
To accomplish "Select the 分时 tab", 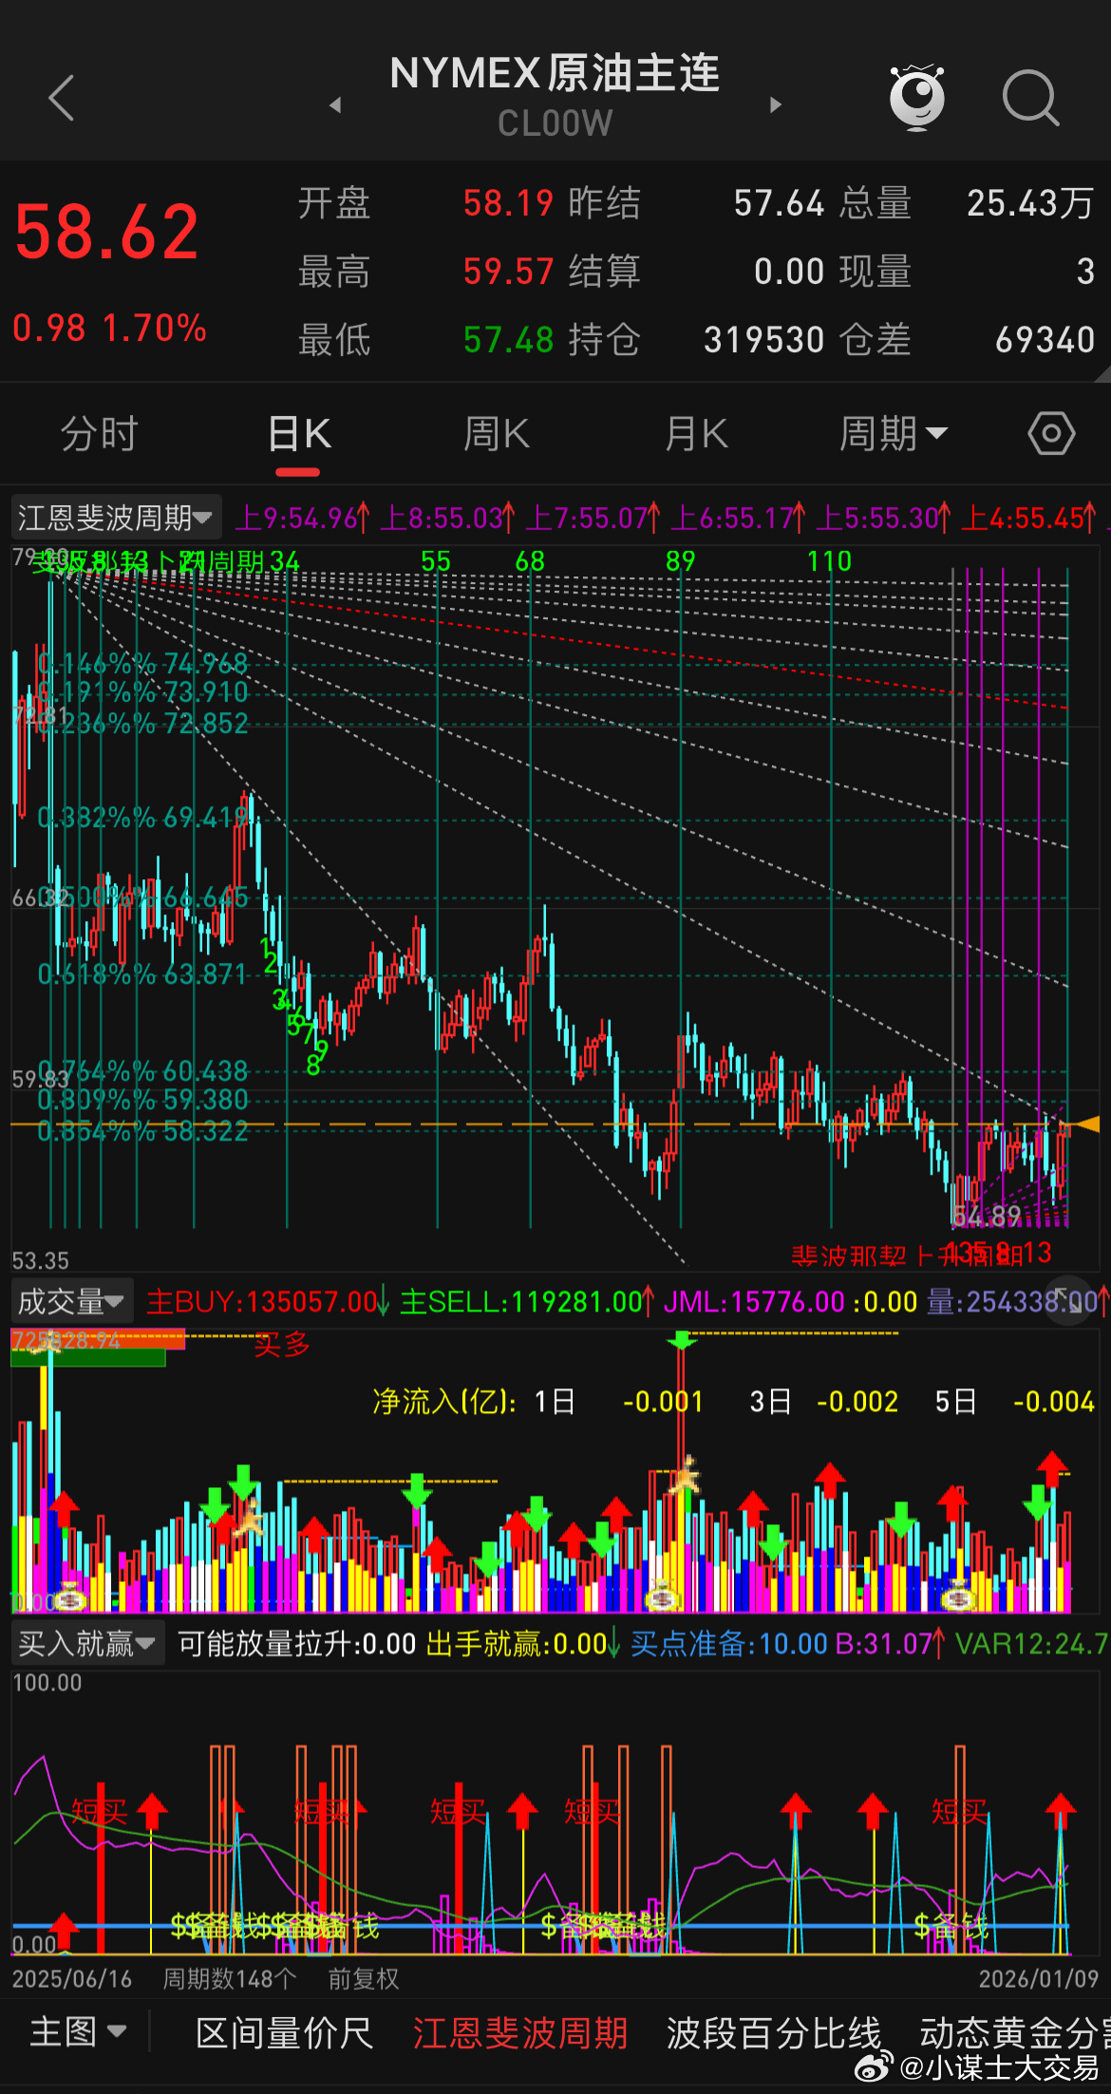I will (x=99, y=434).
